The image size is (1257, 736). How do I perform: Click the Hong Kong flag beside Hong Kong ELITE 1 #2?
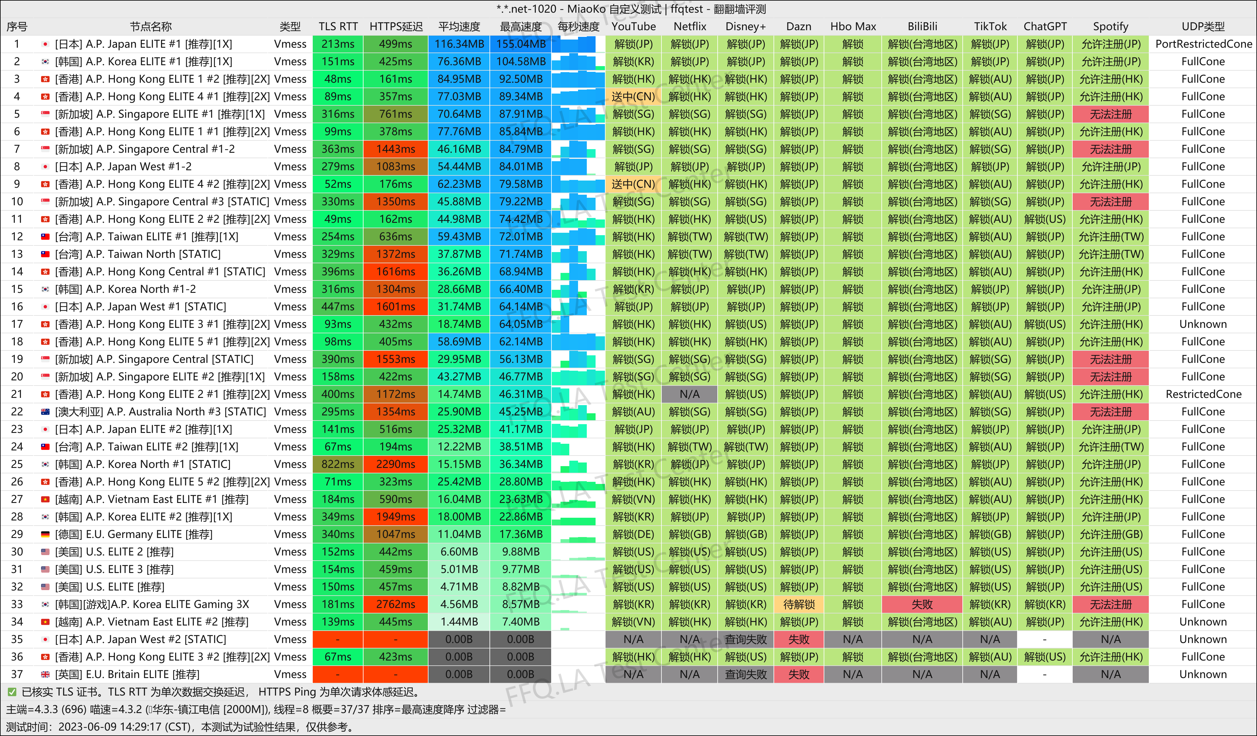click(45, 79)
